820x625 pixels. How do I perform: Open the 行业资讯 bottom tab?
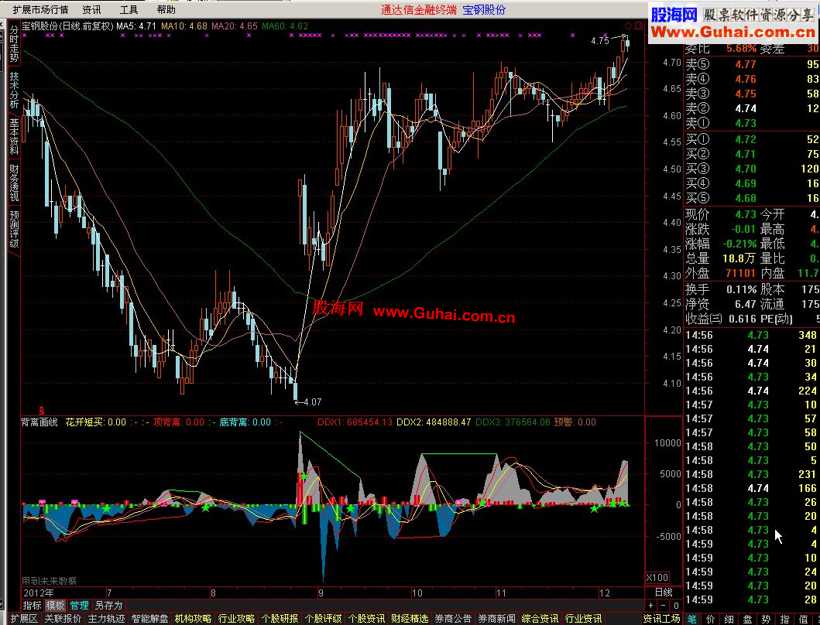[x=584, y=619]
